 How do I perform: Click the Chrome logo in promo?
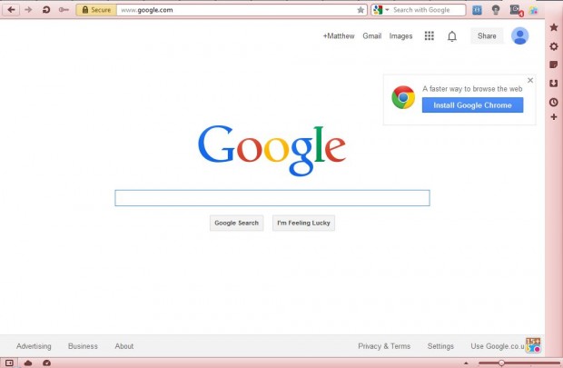tap(403, 97)
